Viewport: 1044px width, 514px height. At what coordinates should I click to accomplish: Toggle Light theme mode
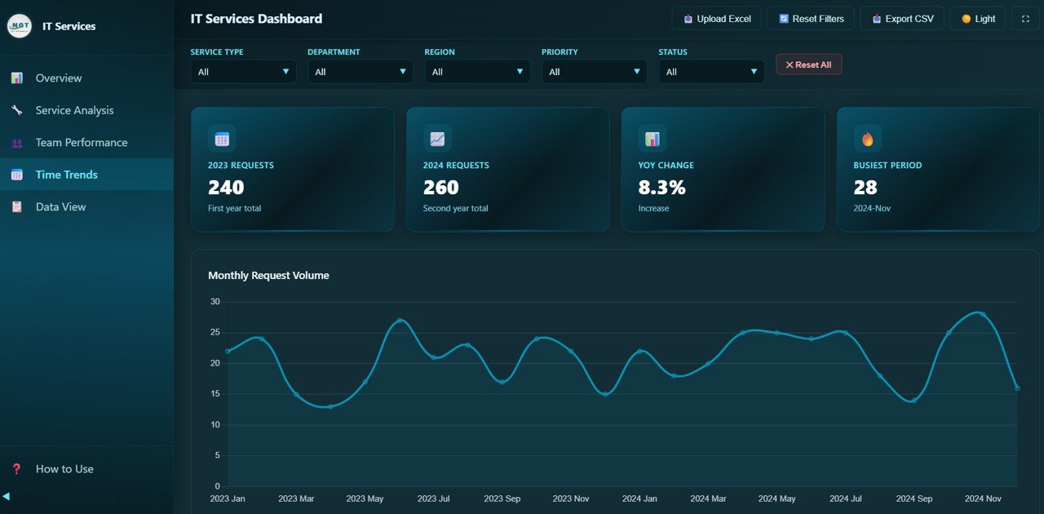[977, 18]
